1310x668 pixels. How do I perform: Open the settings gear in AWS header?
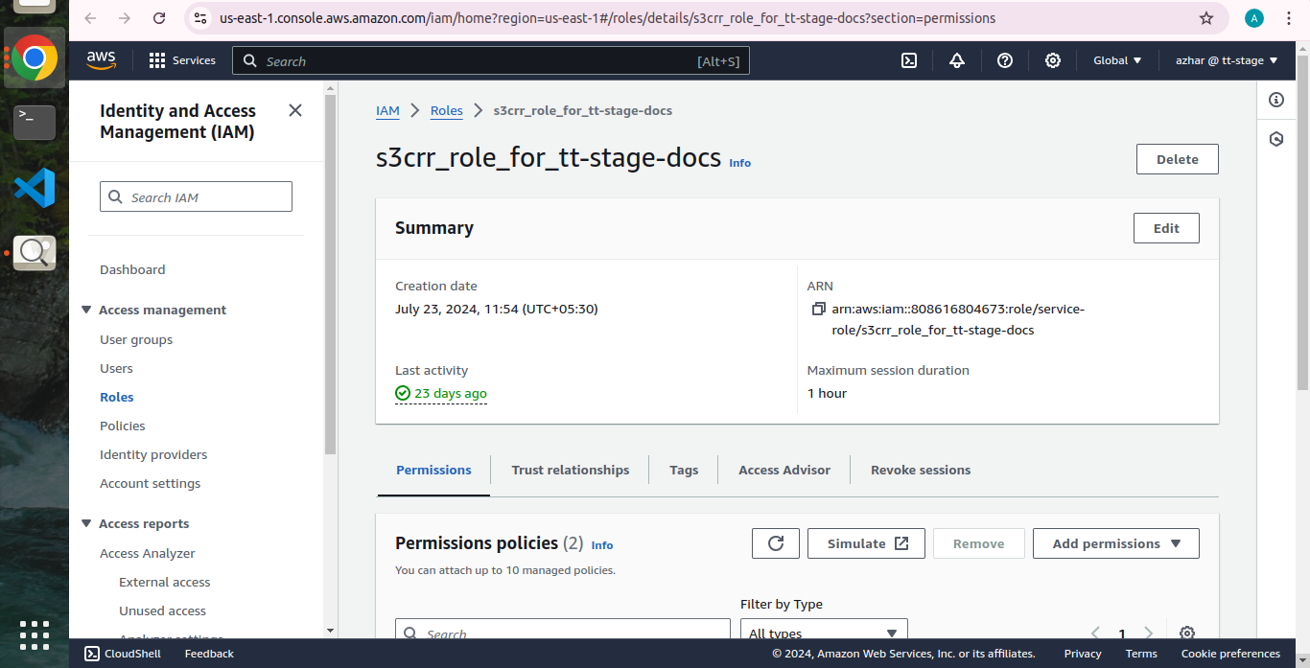click(1053, 60)
